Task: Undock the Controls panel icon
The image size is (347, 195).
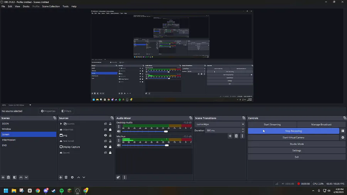Action: click(345, 118)
